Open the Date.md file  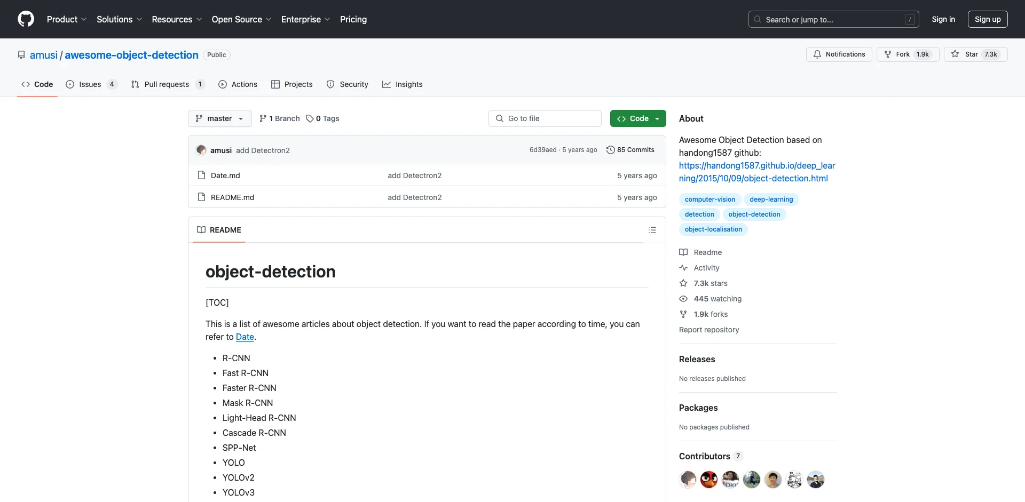(225, 176)
